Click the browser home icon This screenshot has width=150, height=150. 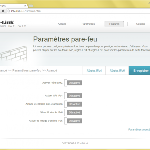3,11
